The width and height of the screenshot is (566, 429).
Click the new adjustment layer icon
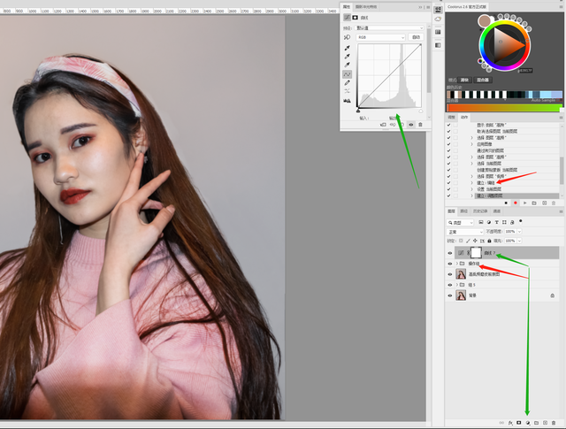[527, 424]
